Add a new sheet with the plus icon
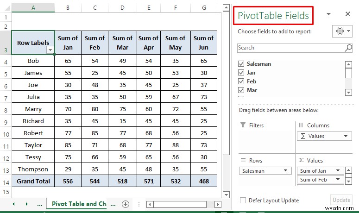The height and width of the screenshot is (213, 359). point(126,204)
